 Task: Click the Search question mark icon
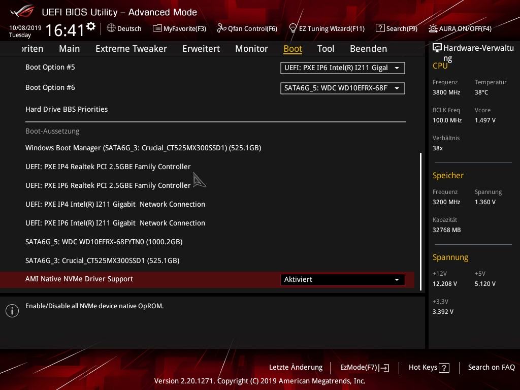coord(380,28)
